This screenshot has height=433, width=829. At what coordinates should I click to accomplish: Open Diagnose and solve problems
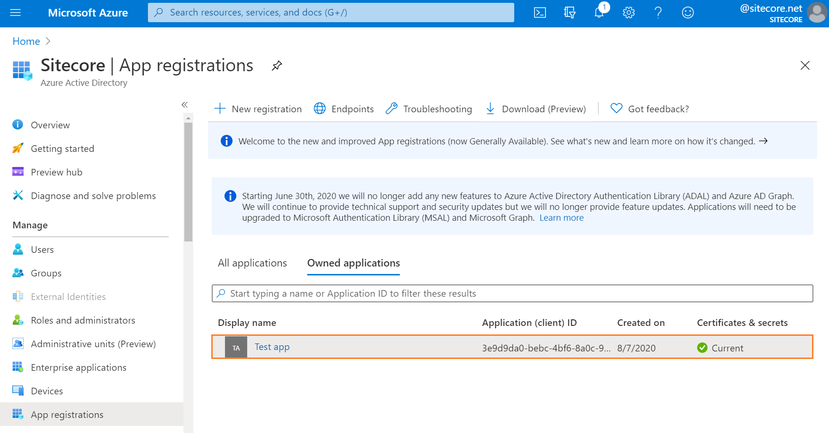(x=93, y=196)
